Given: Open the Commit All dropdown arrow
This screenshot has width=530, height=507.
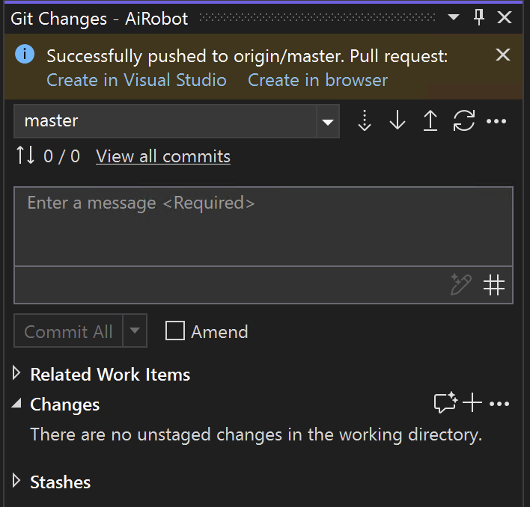Looking at the screenshot, I should 135,331.
